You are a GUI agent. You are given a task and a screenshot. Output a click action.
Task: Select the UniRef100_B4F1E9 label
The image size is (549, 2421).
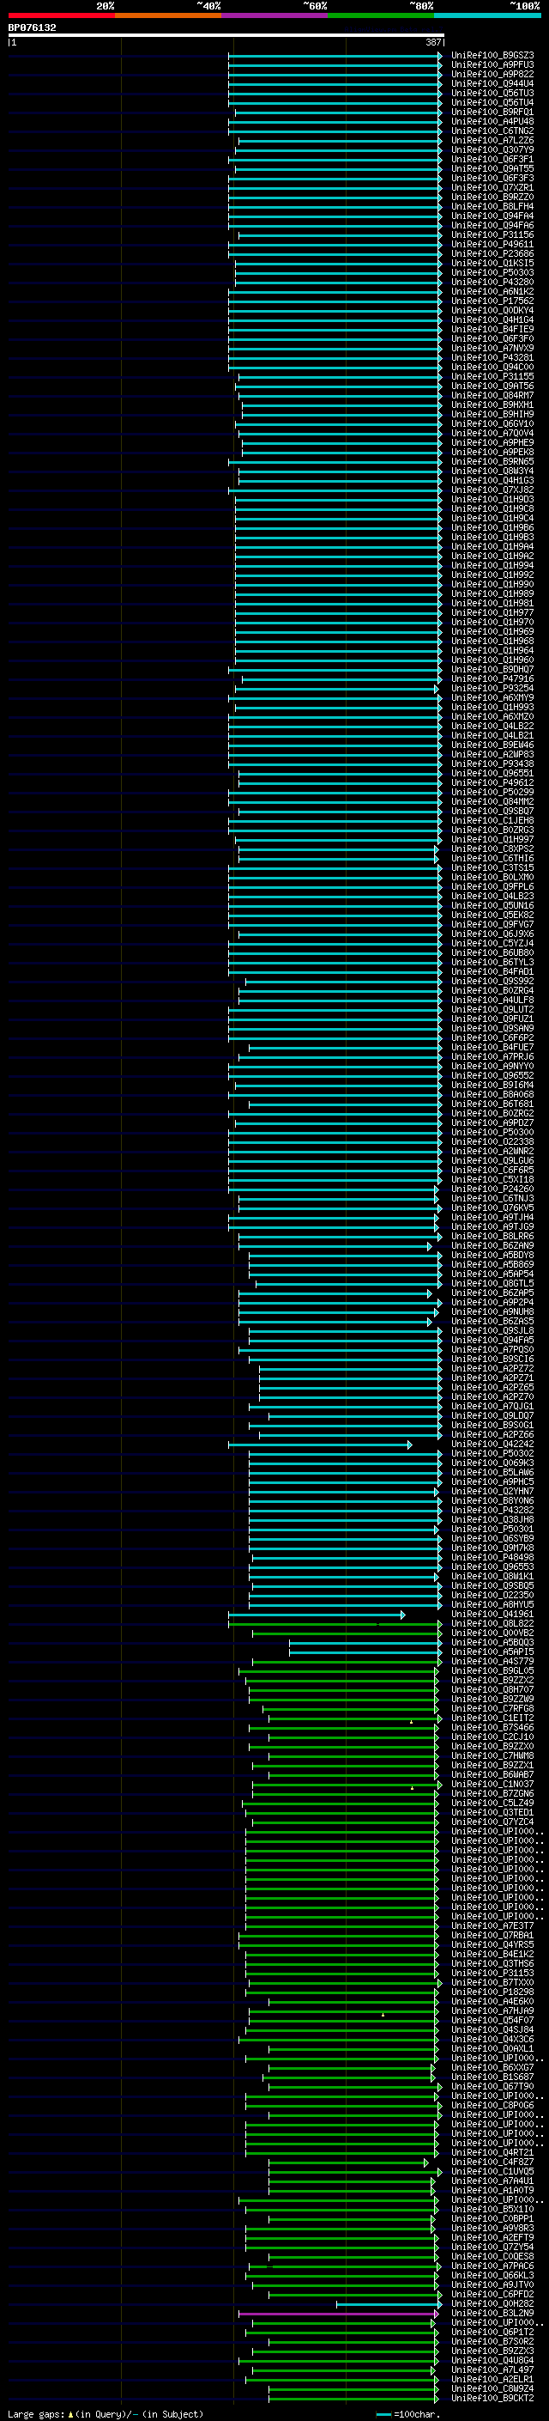tap(492, 329)
